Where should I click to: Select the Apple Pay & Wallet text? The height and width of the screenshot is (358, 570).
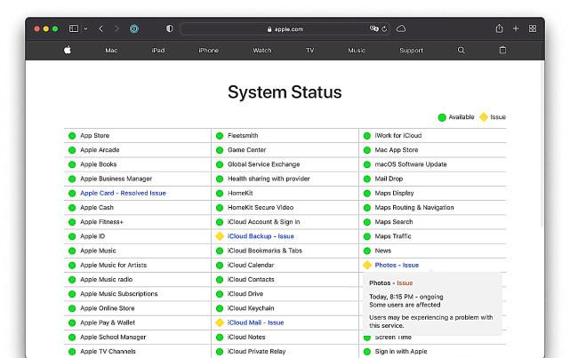[108, 322]
